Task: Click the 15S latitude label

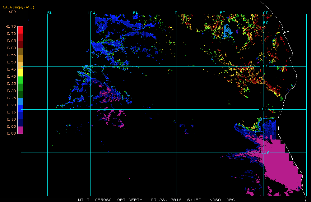Action: point(265,109)
